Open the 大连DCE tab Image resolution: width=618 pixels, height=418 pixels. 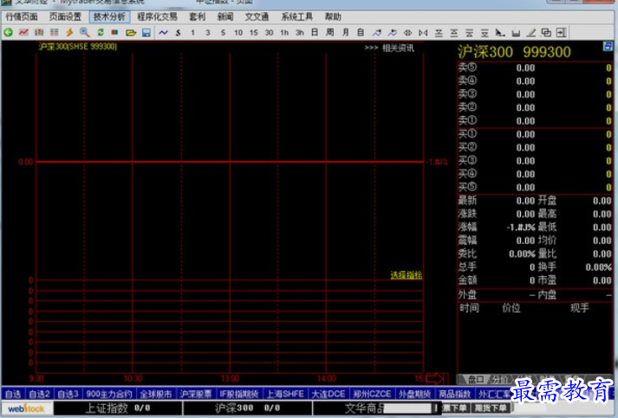coord(329,394)
